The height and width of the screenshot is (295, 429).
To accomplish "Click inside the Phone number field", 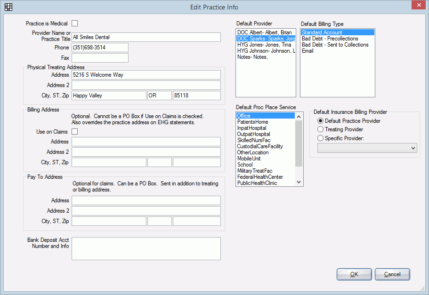I will (100, 47).
